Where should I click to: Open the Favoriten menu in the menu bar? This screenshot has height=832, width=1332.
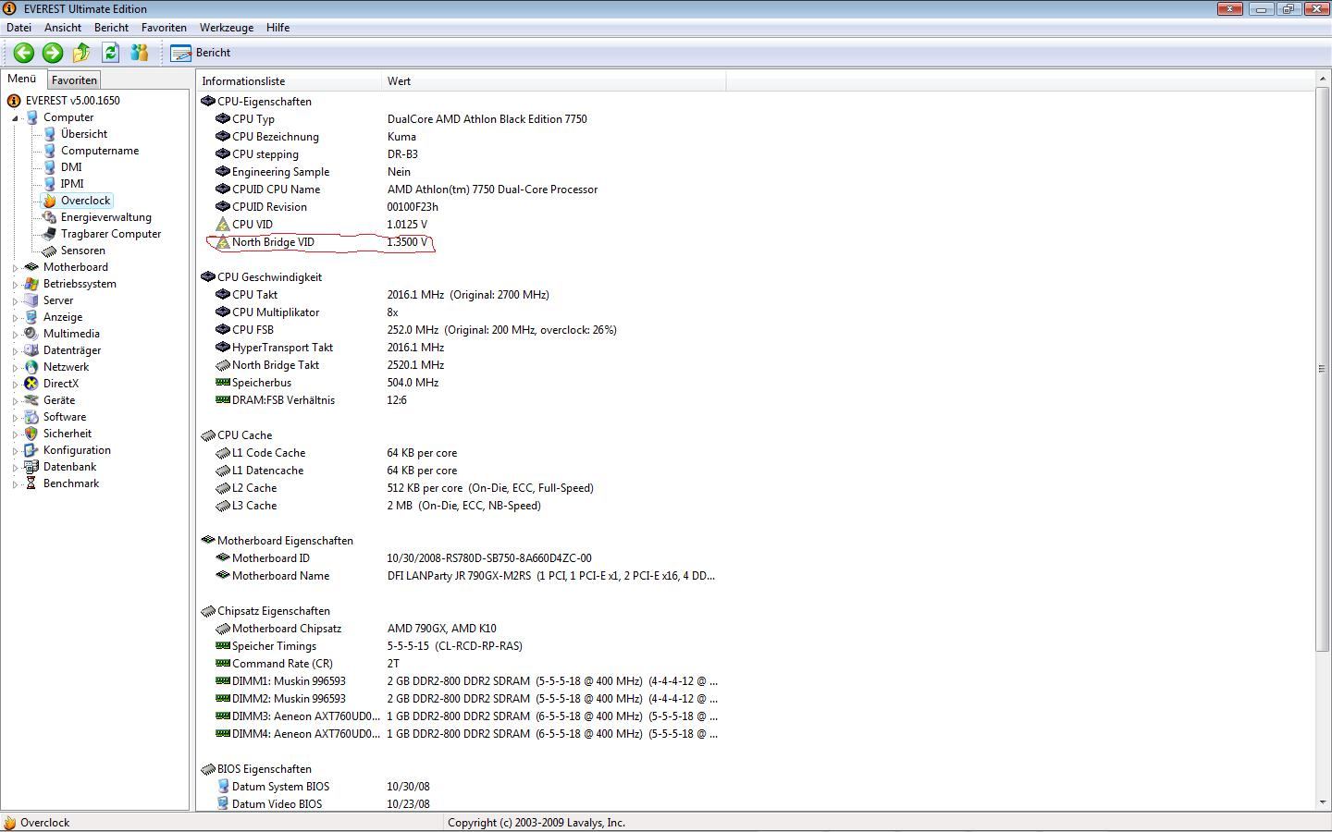tap(164, 28)
